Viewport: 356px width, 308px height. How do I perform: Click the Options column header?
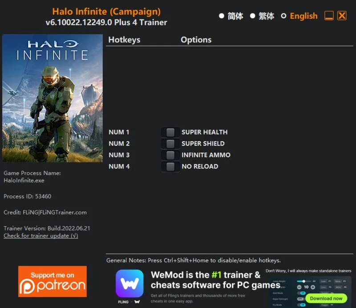coord(196,40)
